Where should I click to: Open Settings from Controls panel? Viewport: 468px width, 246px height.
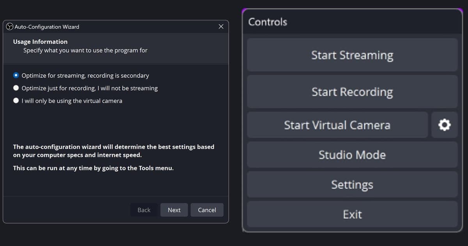click(x=352, y=184)
